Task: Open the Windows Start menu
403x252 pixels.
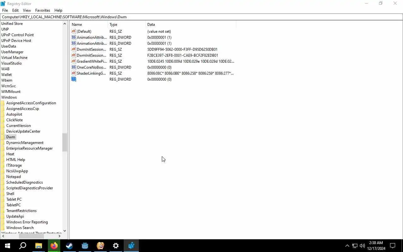Action: coord(8,246)
